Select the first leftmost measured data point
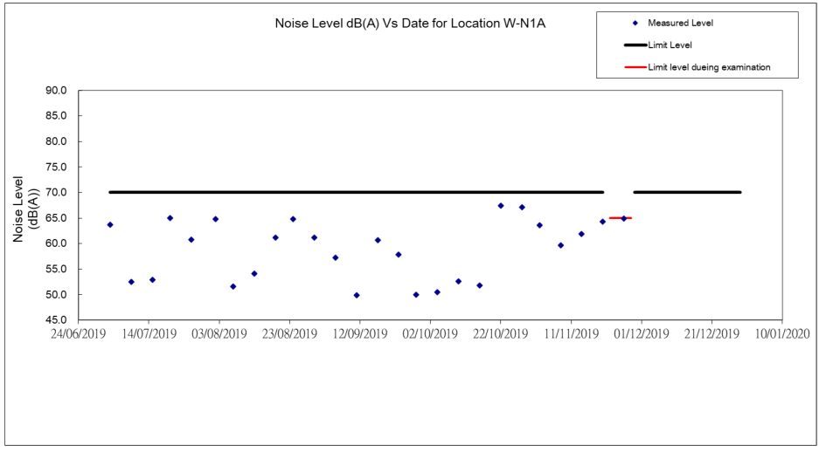Image resolution: width=826 pixels, height=452 pixels. point(110,224)
